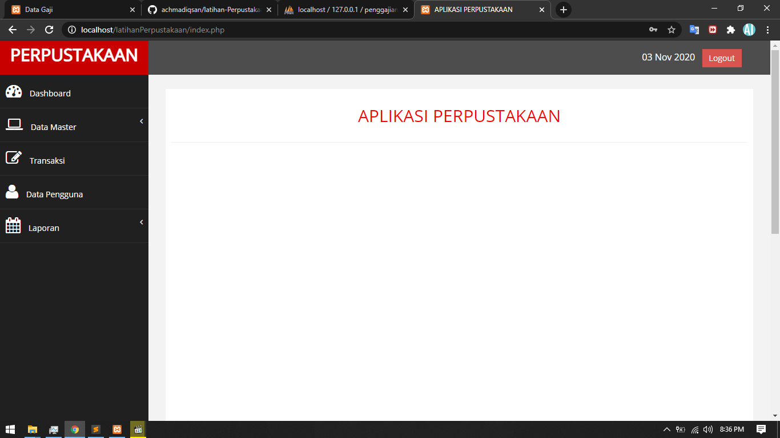Expand the Laporan submenu chevron

click(141, 222)
